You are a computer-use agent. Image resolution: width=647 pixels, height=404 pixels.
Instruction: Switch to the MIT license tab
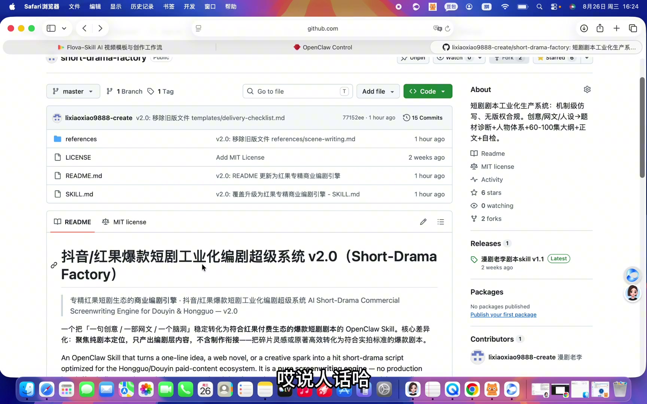124,222
